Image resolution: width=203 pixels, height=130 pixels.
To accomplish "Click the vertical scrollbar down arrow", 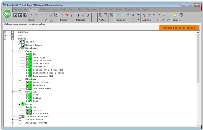I will click(x=198, y=126).
